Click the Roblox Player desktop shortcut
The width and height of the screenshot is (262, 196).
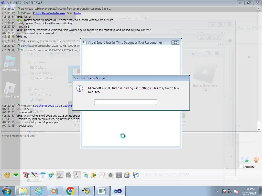pos(10,90)
